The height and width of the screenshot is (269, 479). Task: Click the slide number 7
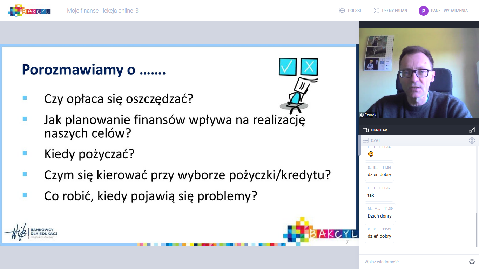coord(347,242)
